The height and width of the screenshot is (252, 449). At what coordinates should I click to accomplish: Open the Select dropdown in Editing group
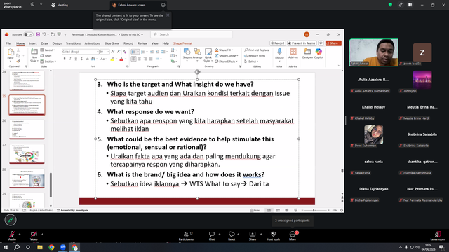[251, 62]
